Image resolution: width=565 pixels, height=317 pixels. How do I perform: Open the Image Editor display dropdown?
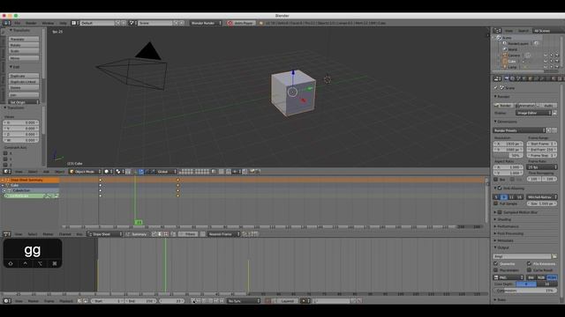pyautogui.click(x=533, y=113)
